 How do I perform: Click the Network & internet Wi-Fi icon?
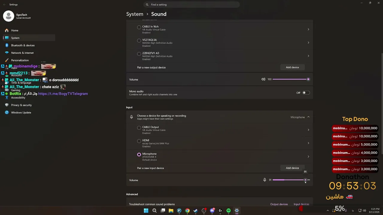7,53
